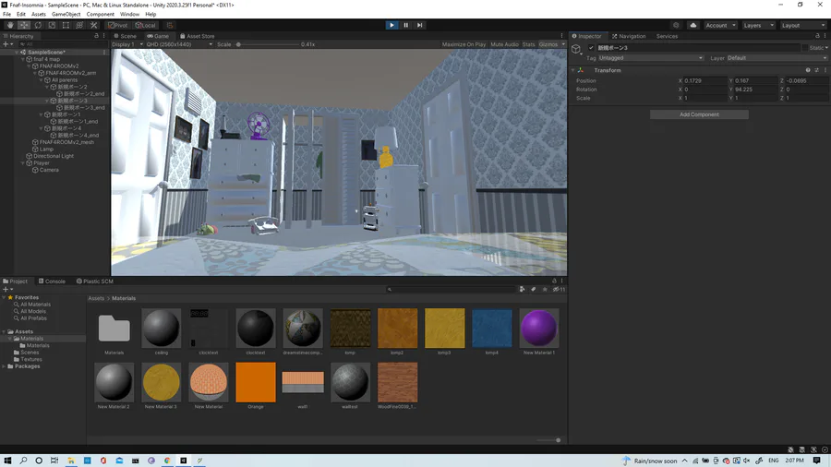Image resolution: width=831 pixels, height=467 pixels.
Task: Click Position X value field
Action: coord(705,81)
